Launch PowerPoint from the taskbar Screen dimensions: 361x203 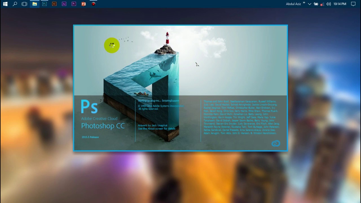(83, 4)
